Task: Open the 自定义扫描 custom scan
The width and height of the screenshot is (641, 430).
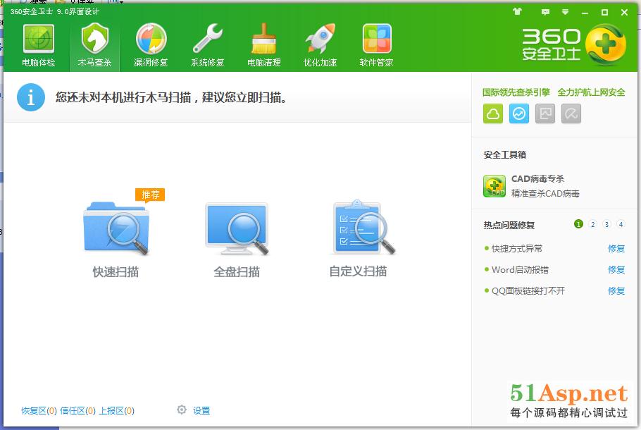Action: pos(359,240)
